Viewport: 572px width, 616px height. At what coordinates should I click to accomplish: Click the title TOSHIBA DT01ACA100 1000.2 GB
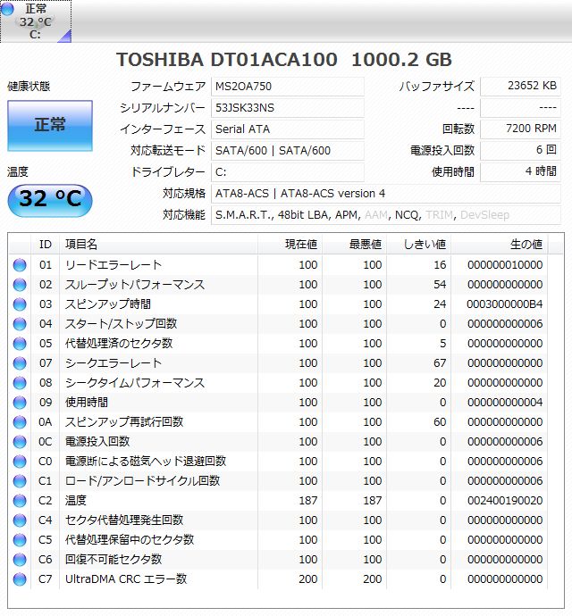pos(284,60)
